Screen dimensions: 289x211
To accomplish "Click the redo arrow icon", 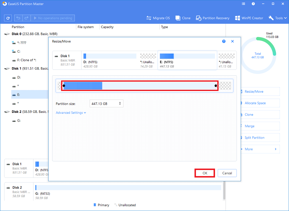I will (x=26, y=18).
